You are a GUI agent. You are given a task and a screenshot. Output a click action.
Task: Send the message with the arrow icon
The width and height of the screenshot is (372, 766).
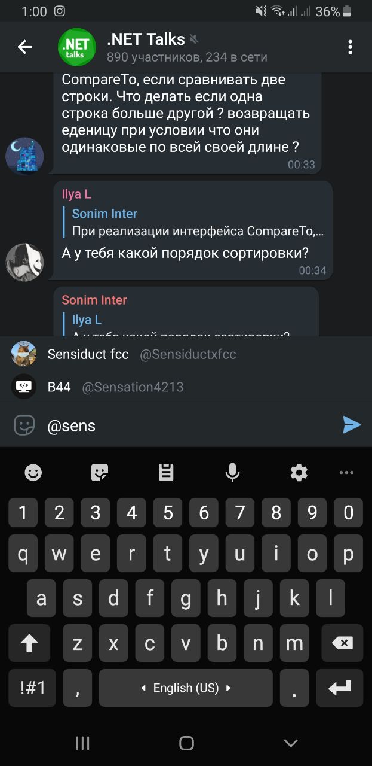352,425
